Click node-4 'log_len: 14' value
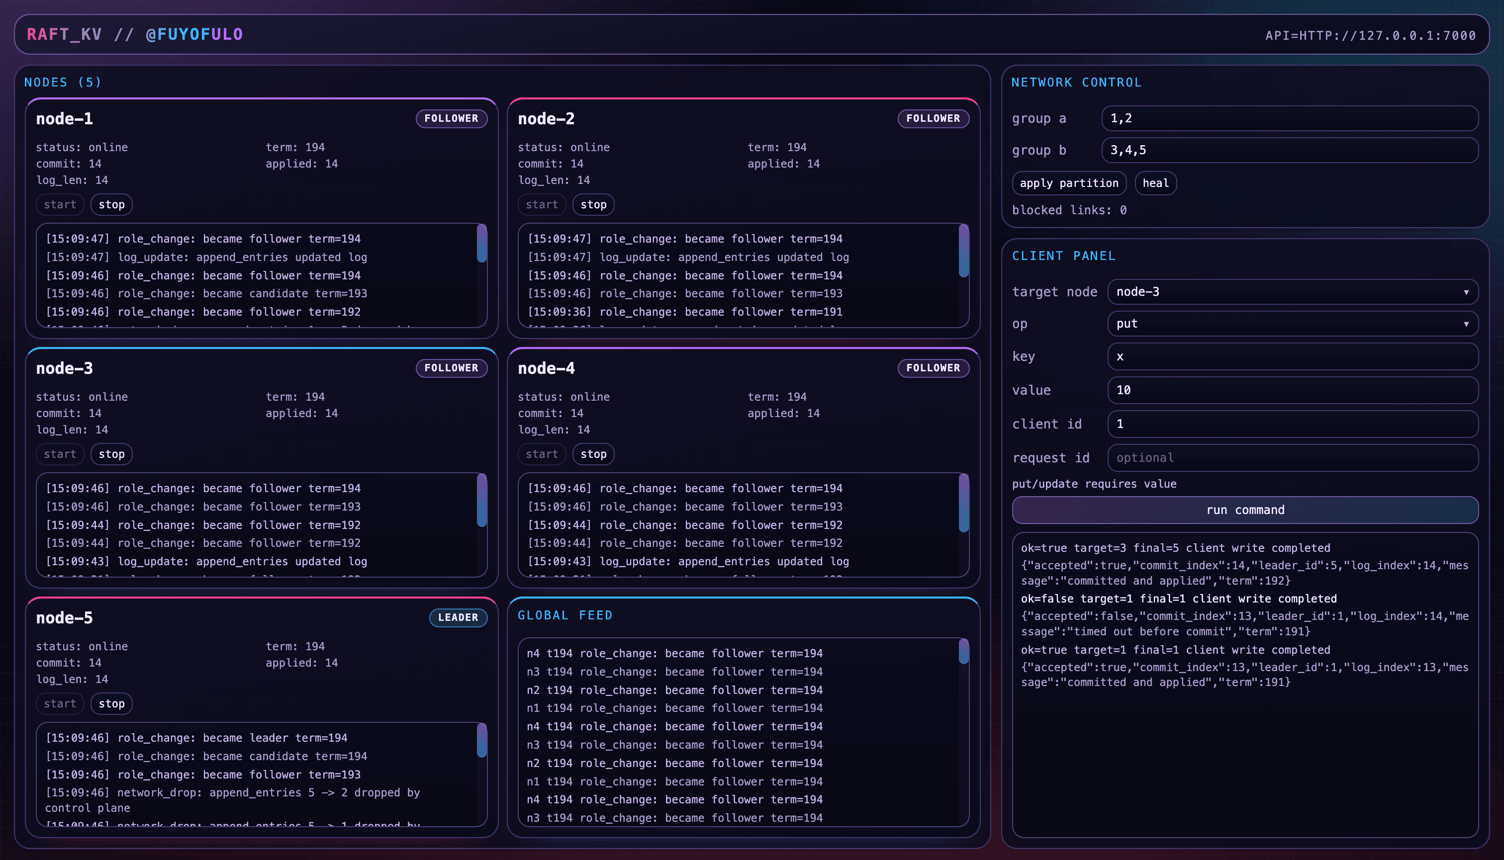Image resolution: width=1504 pixels, height=860 pixels. [x=554, y=430]
